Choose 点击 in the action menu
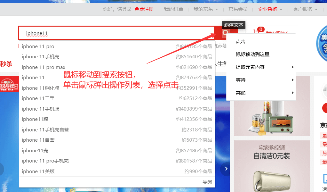 pos(261,42)
